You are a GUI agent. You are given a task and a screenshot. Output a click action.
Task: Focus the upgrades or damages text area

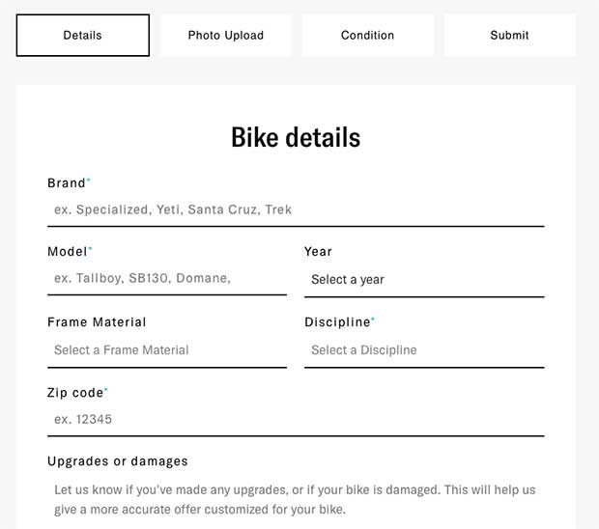tap(296, 499)
